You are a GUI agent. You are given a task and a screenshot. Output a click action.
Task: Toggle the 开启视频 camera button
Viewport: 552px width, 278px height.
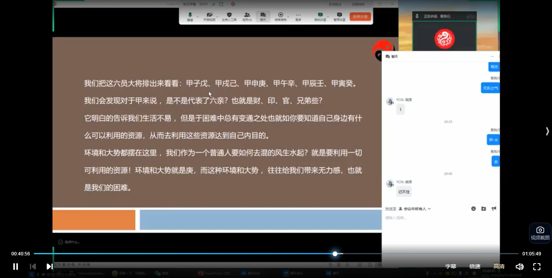[209, 16]
